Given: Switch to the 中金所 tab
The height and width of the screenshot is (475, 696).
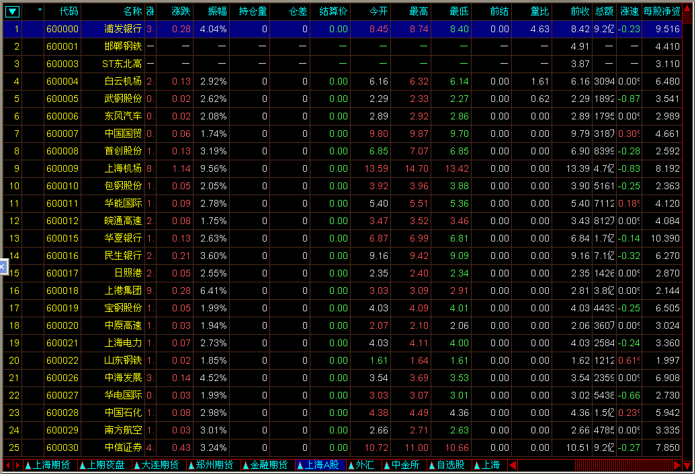Looking at the screenshot, I should 402,465.
